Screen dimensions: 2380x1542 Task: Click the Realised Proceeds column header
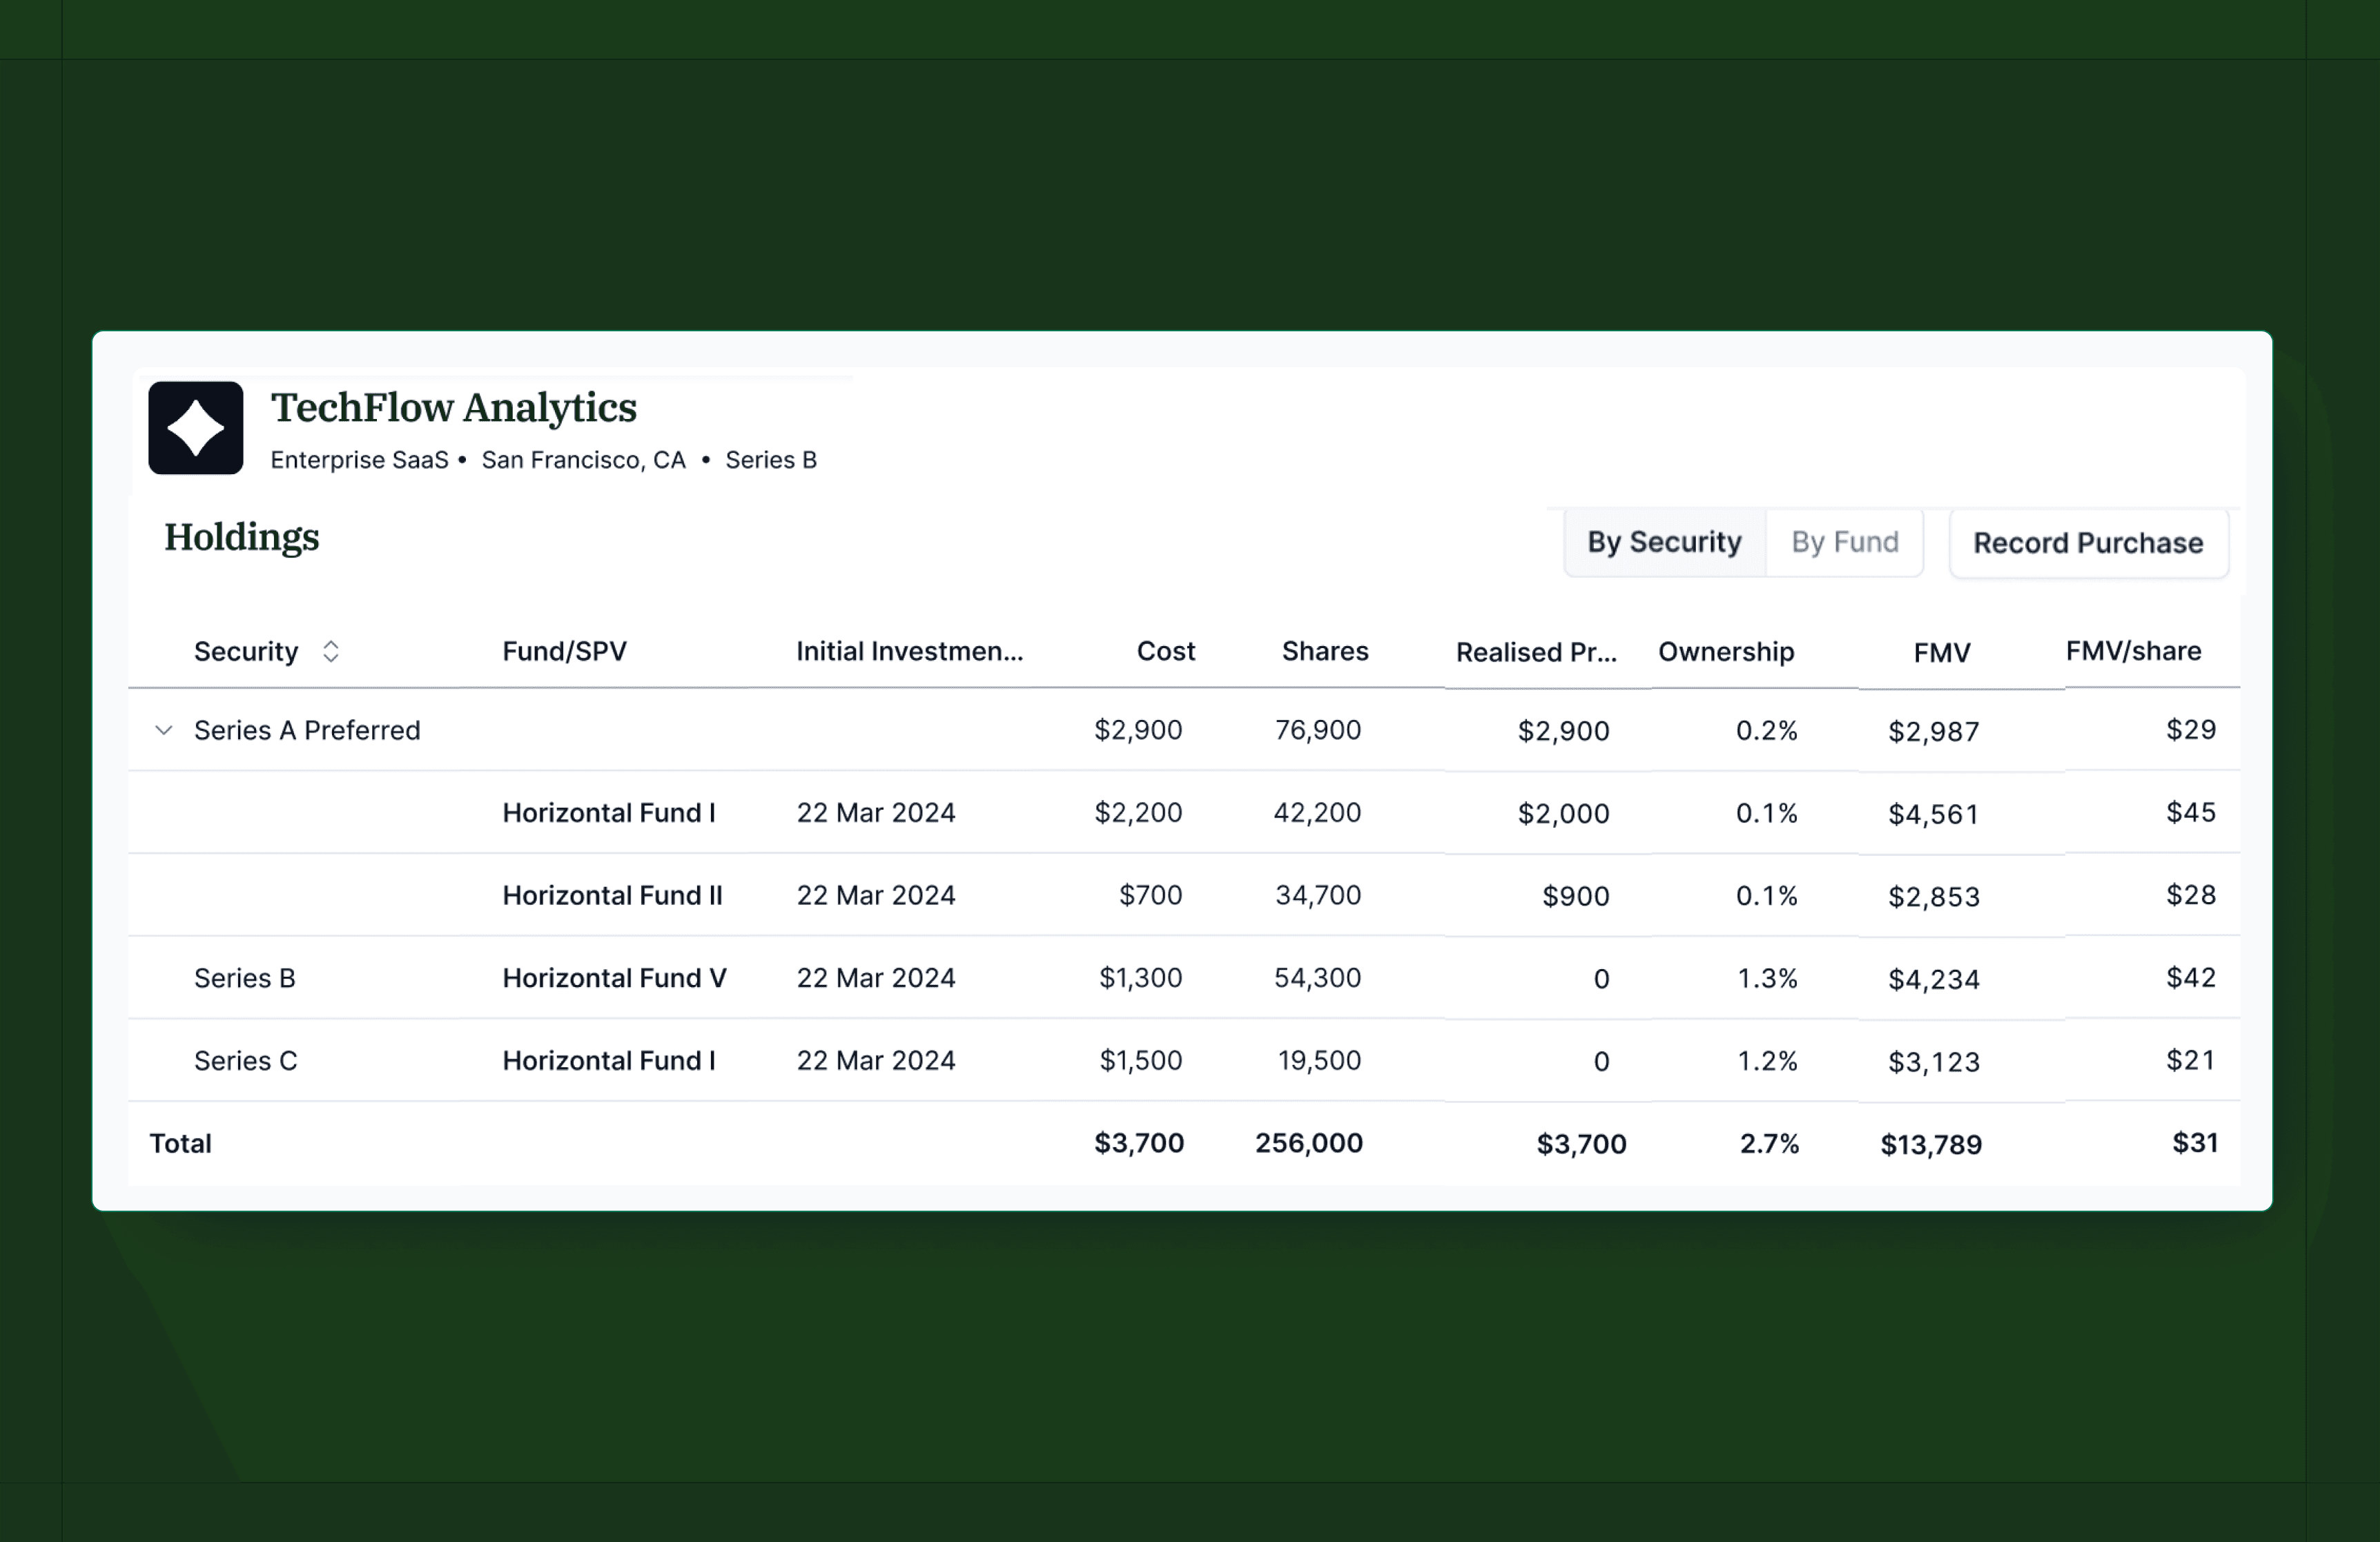coord(1535,653)
